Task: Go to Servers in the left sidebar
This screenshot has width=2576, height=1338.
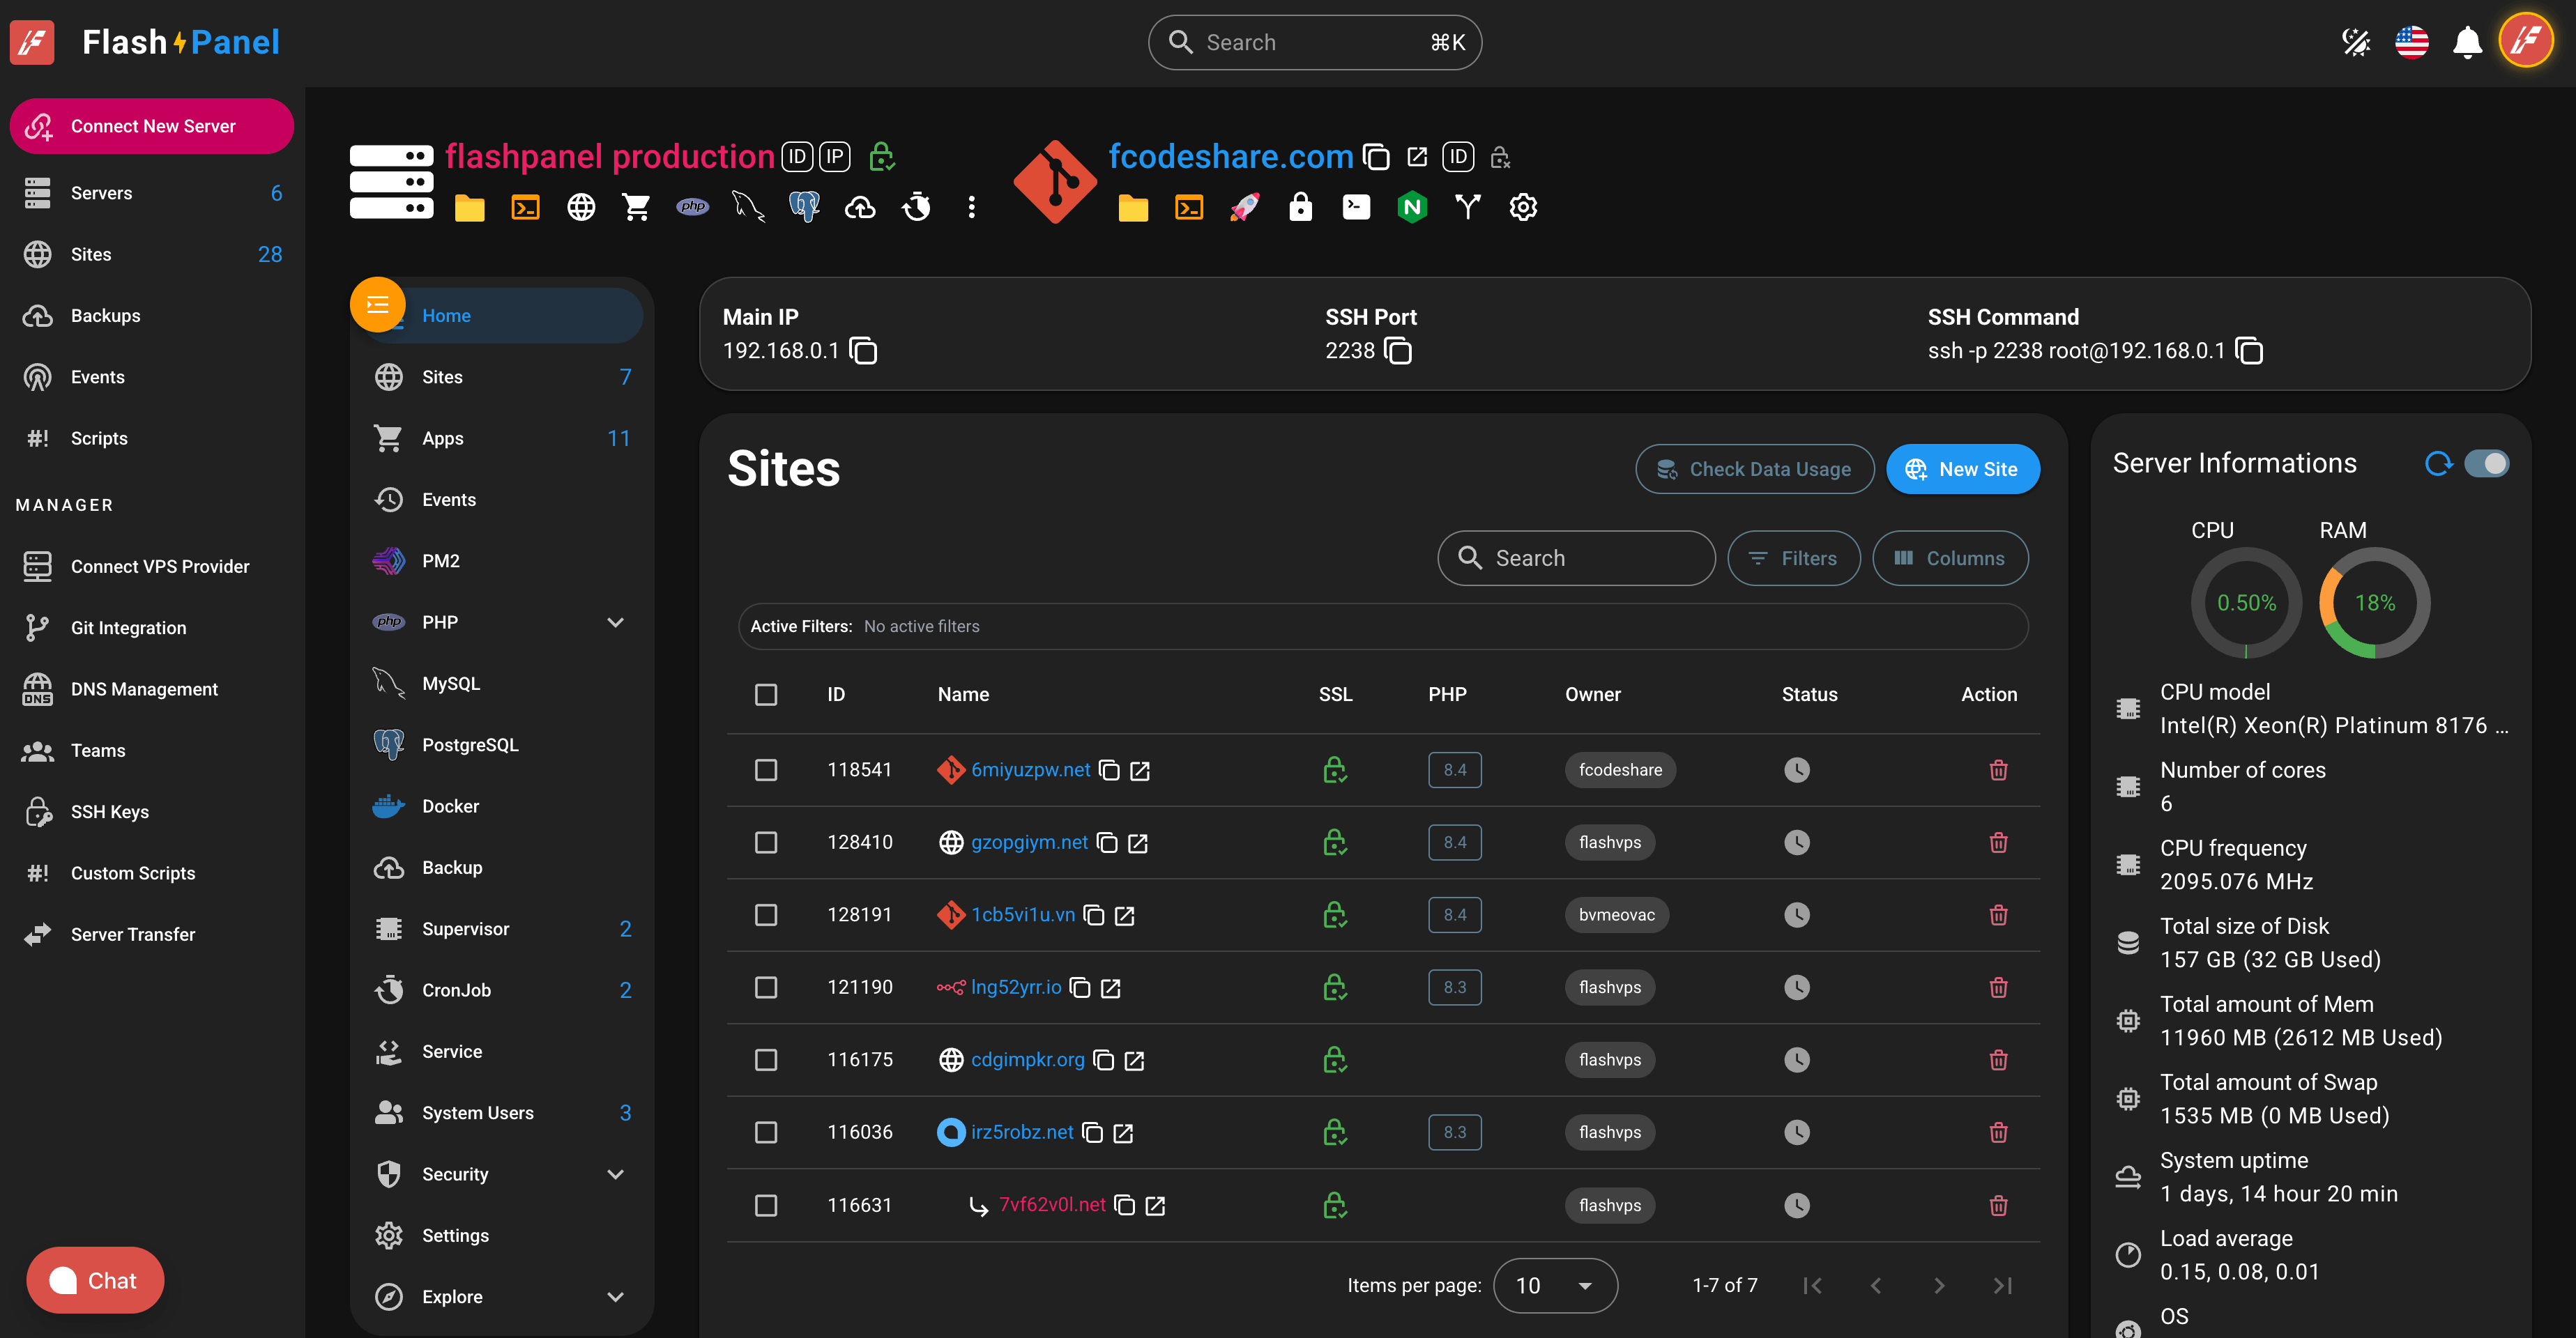Action: coord(152,193)
